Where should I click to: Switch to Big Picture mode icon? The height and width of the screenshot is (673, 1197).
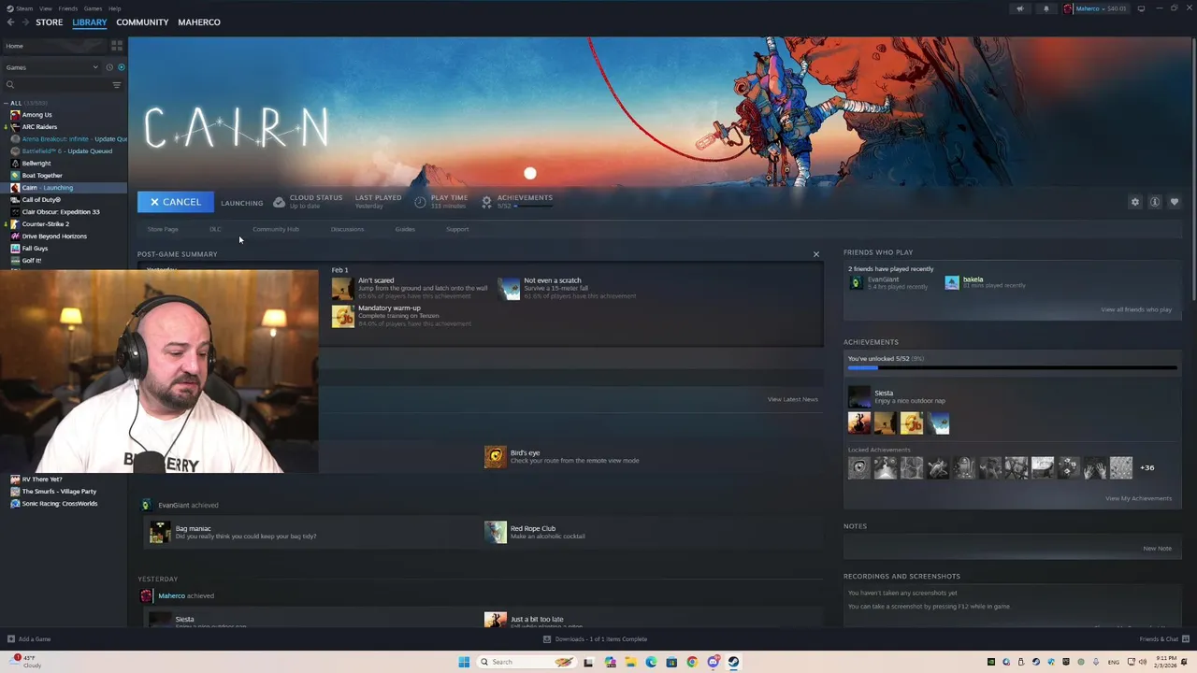(1141, 8)
